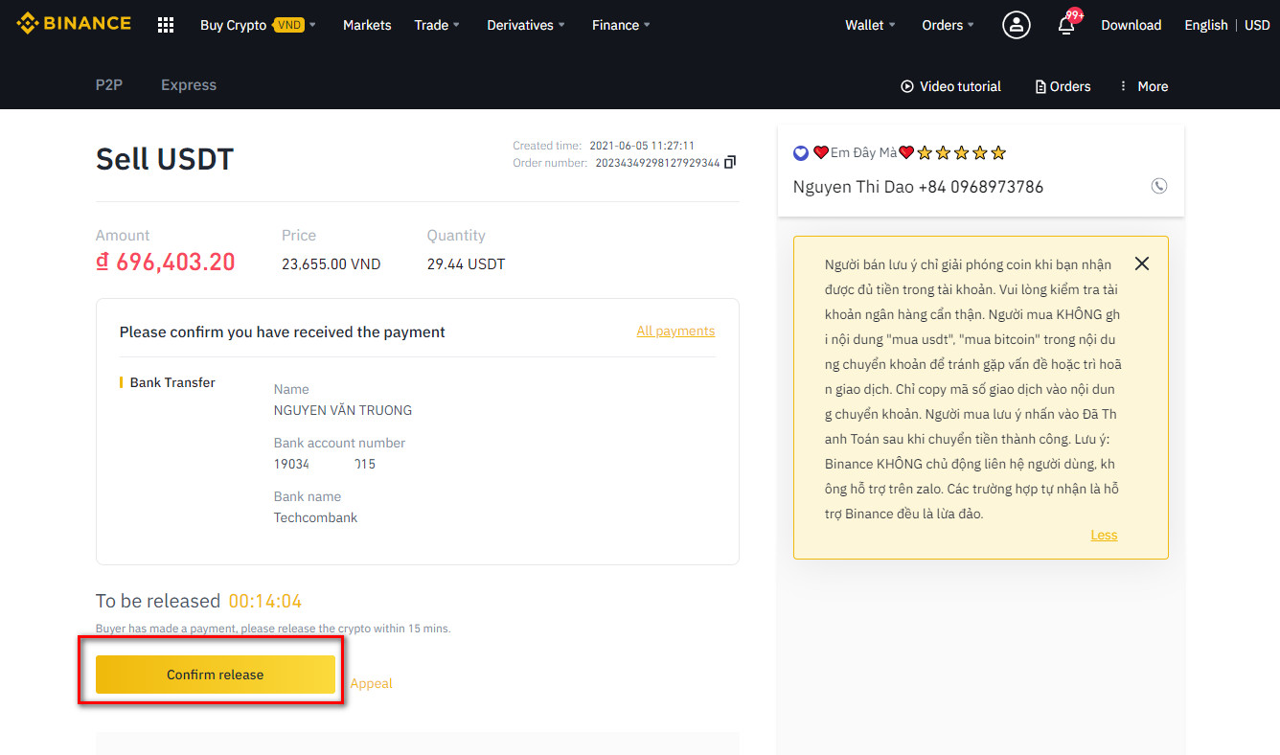The height and width of the screenshot is (755, 1280).
Task: Click the Binance logo
Action: 74,23
